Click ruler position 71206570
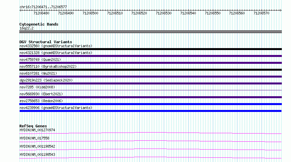The width and height of the screenshot is (291, 162). (262, 13)
